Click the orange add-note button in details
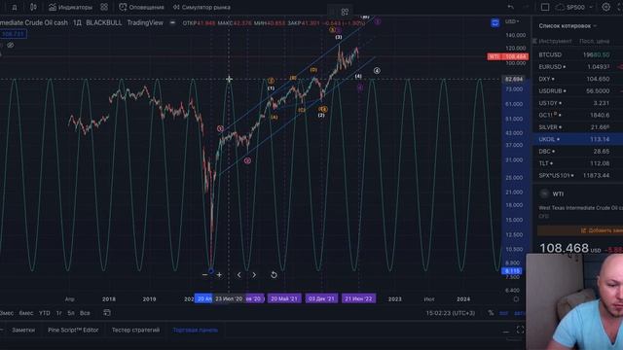Viewport: 623px width, 350px height. [580, 230]
